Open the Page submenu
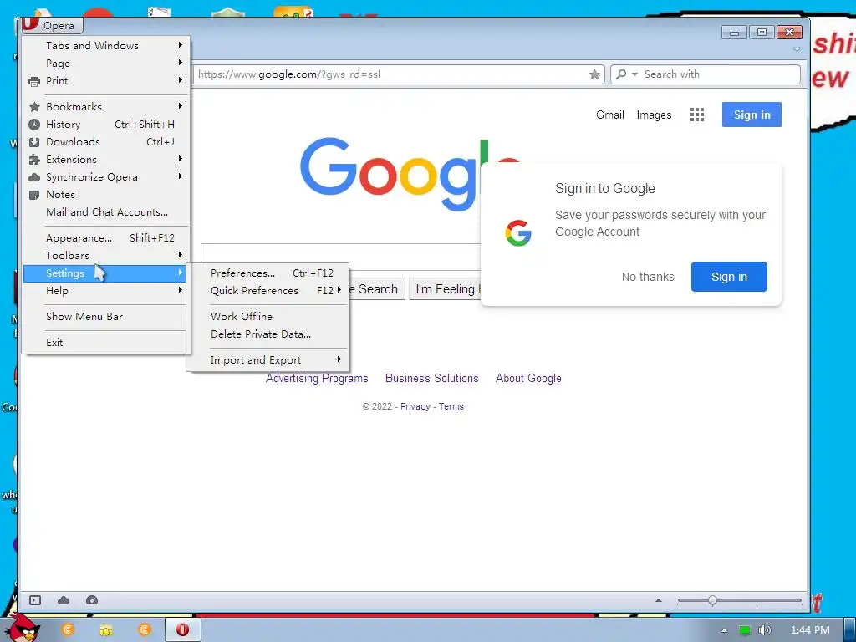The width and height of the screenshot is (856, 642). coord(105,63)
